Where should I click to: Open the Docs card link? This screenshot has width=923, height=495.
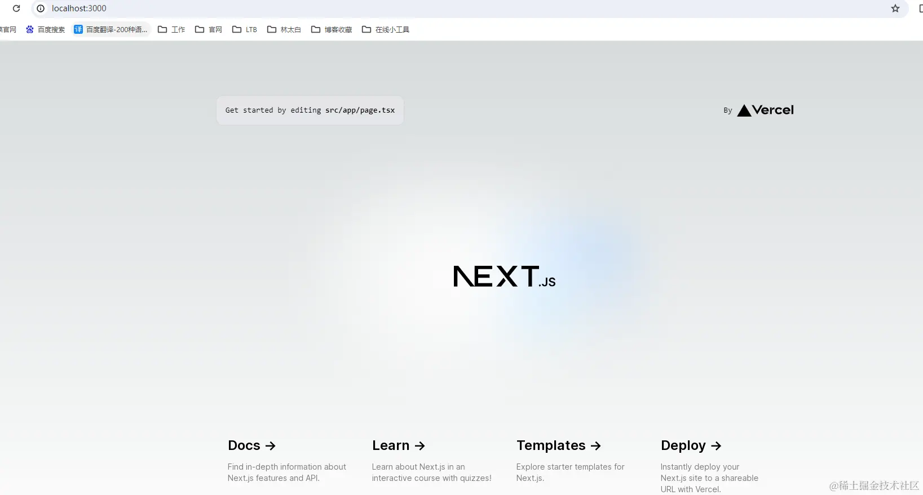(288, 461)
